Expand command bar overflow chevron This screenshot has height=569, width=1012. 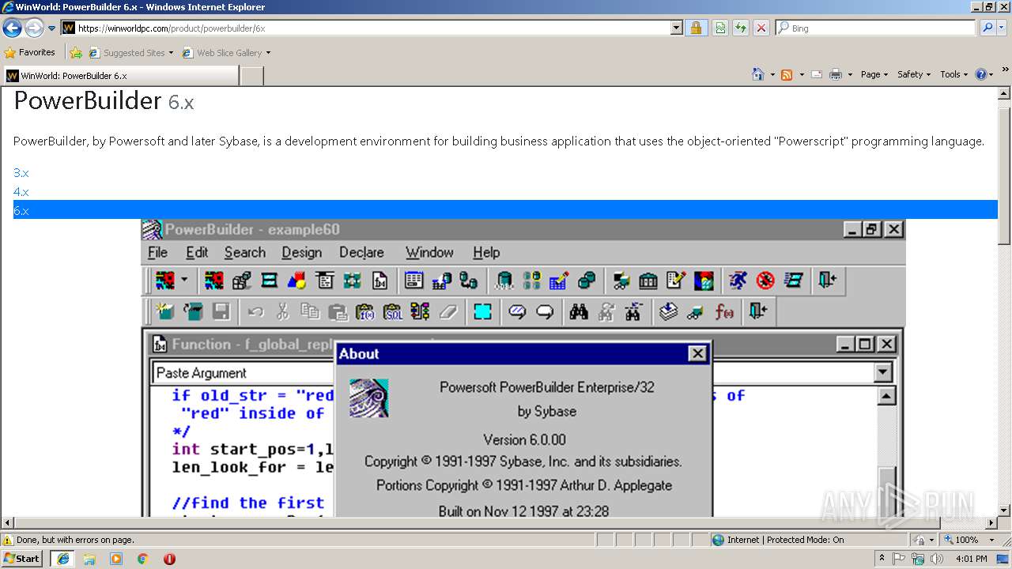1006,70
